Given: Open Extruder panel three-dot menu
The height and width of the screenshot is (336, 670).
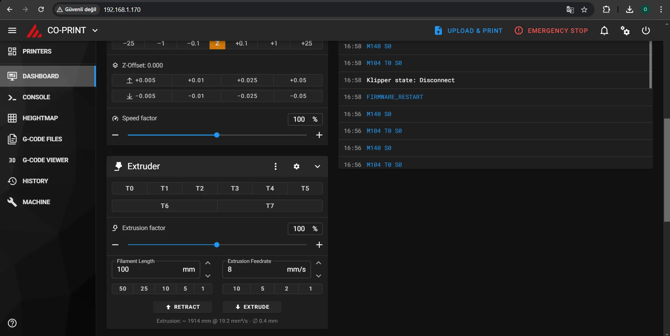Looking at the screenshot, I should pyautogui.click(x=276, y=166).
